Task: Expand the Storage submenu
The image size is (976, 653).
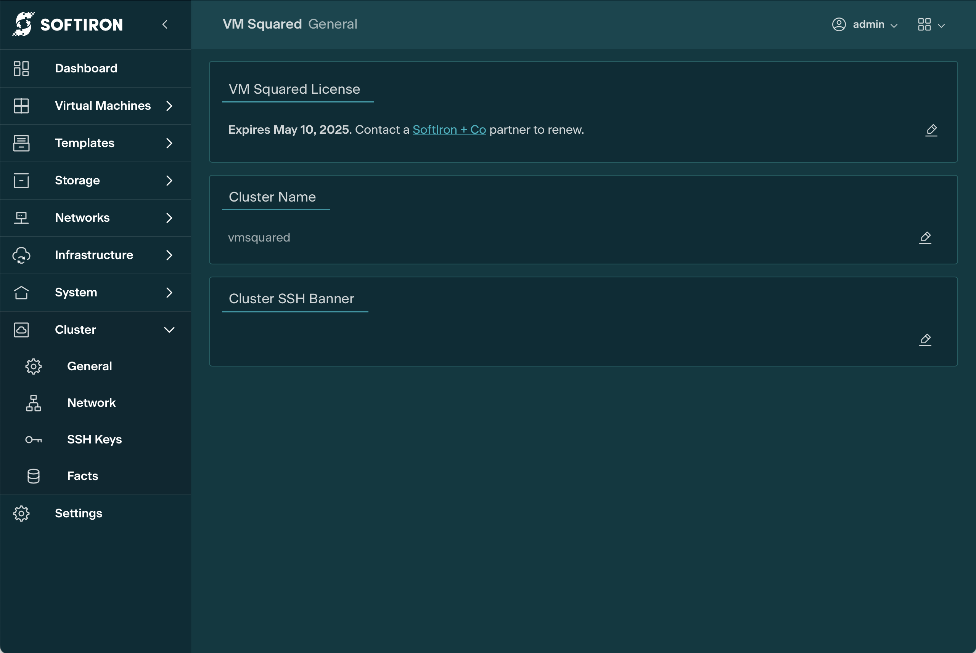Action: point(169,180)
